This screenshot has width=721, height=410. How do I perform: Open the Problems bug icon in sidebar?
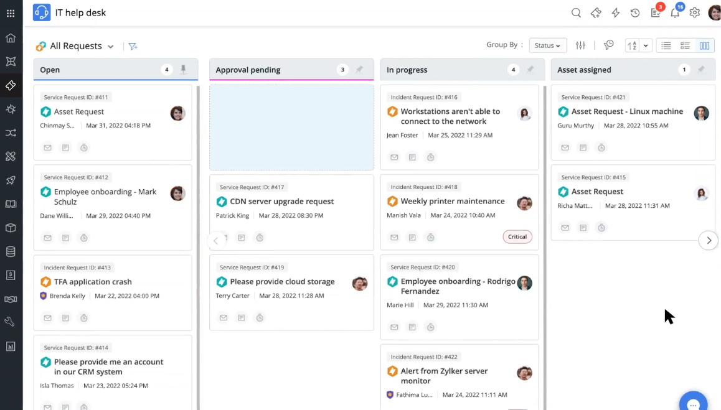point(11,109)
